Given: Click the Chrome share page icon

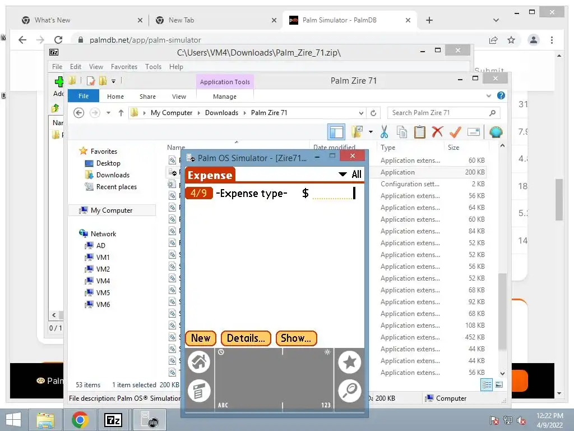Looking at the screenshot, I should 493,40.
